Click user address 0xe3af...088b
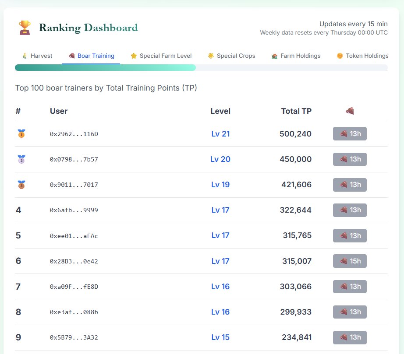This screenshot has width=404, height=354. [74, 312]
